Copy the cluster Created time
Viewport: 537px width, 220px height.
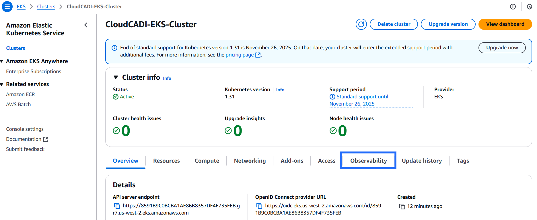(x=402, y=207)
